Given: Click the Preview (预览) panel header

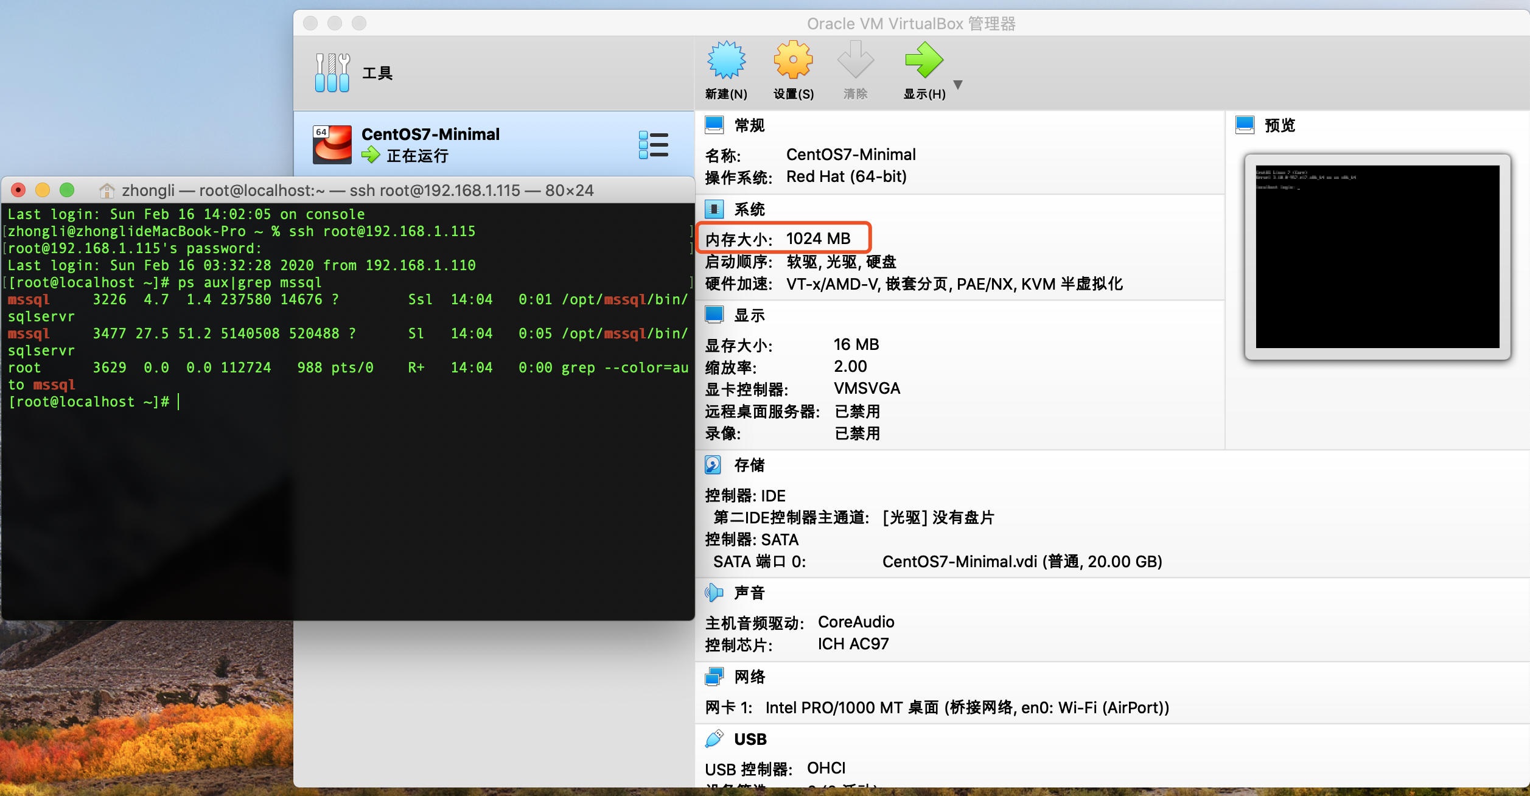Looking at the screenshot, I should coord(1279,125).
